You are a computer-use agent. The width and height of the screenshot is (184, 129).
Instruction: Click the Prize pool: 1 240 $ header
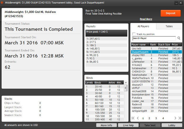[106, 33]
